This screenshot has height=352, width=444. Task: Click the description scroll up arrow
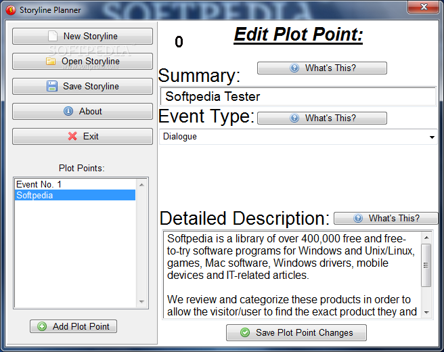coord(426,238)
